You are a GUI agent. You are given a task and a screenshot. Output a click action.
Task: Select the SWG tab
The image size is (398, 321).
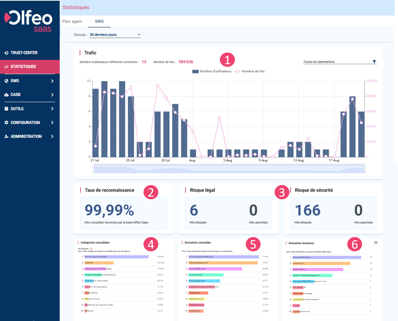click(99, 22)
